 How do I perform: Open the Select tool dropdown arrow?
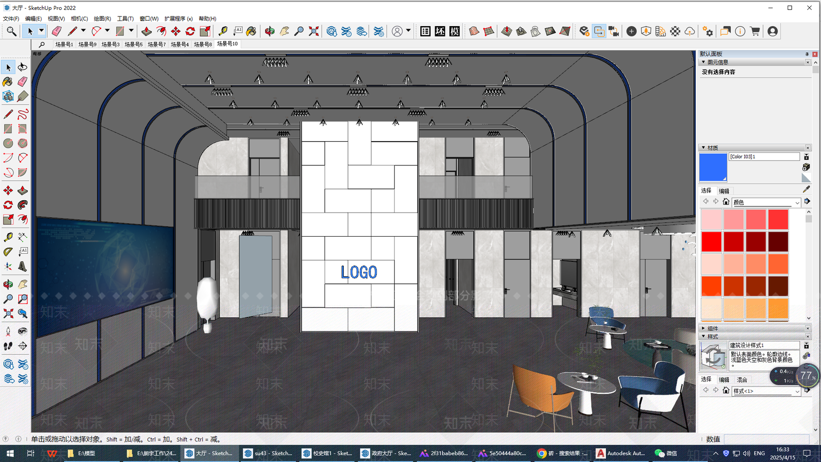point(41,31)
